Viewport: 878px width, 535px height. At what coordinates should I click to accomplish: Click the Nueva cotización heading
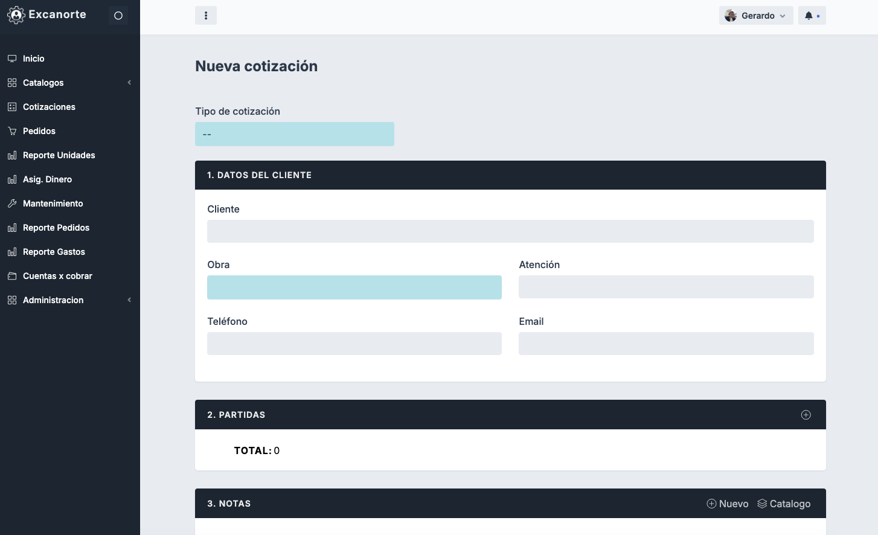(256, 66)
